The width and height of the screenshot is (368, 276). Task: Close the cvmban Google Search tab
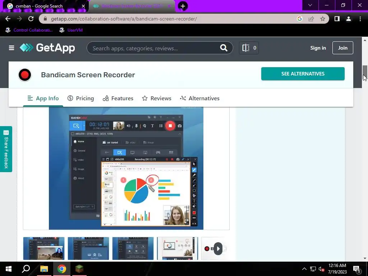tap(83, 6)
